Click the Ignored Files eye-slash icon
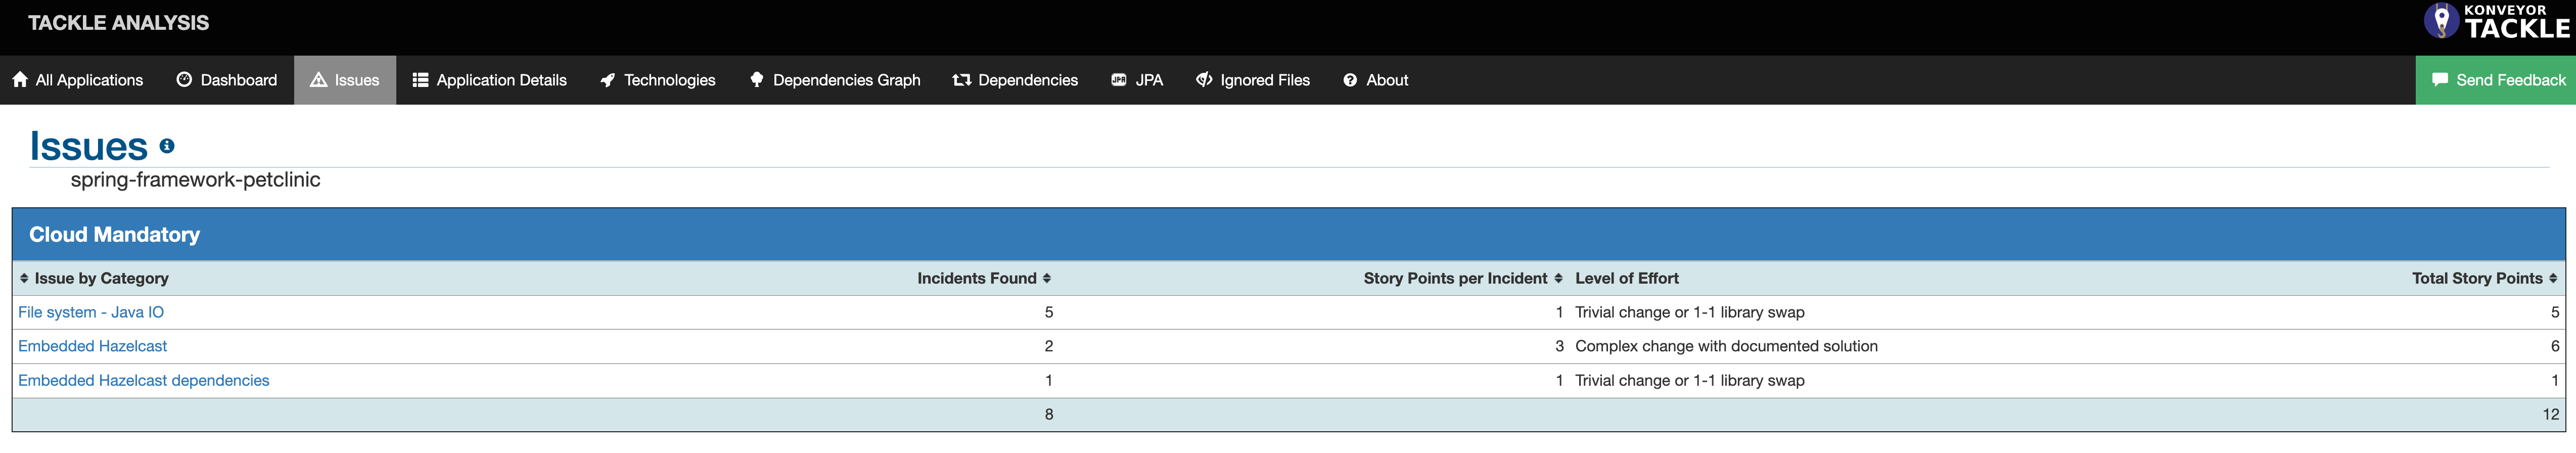2576x453 pixels. 1204,80
